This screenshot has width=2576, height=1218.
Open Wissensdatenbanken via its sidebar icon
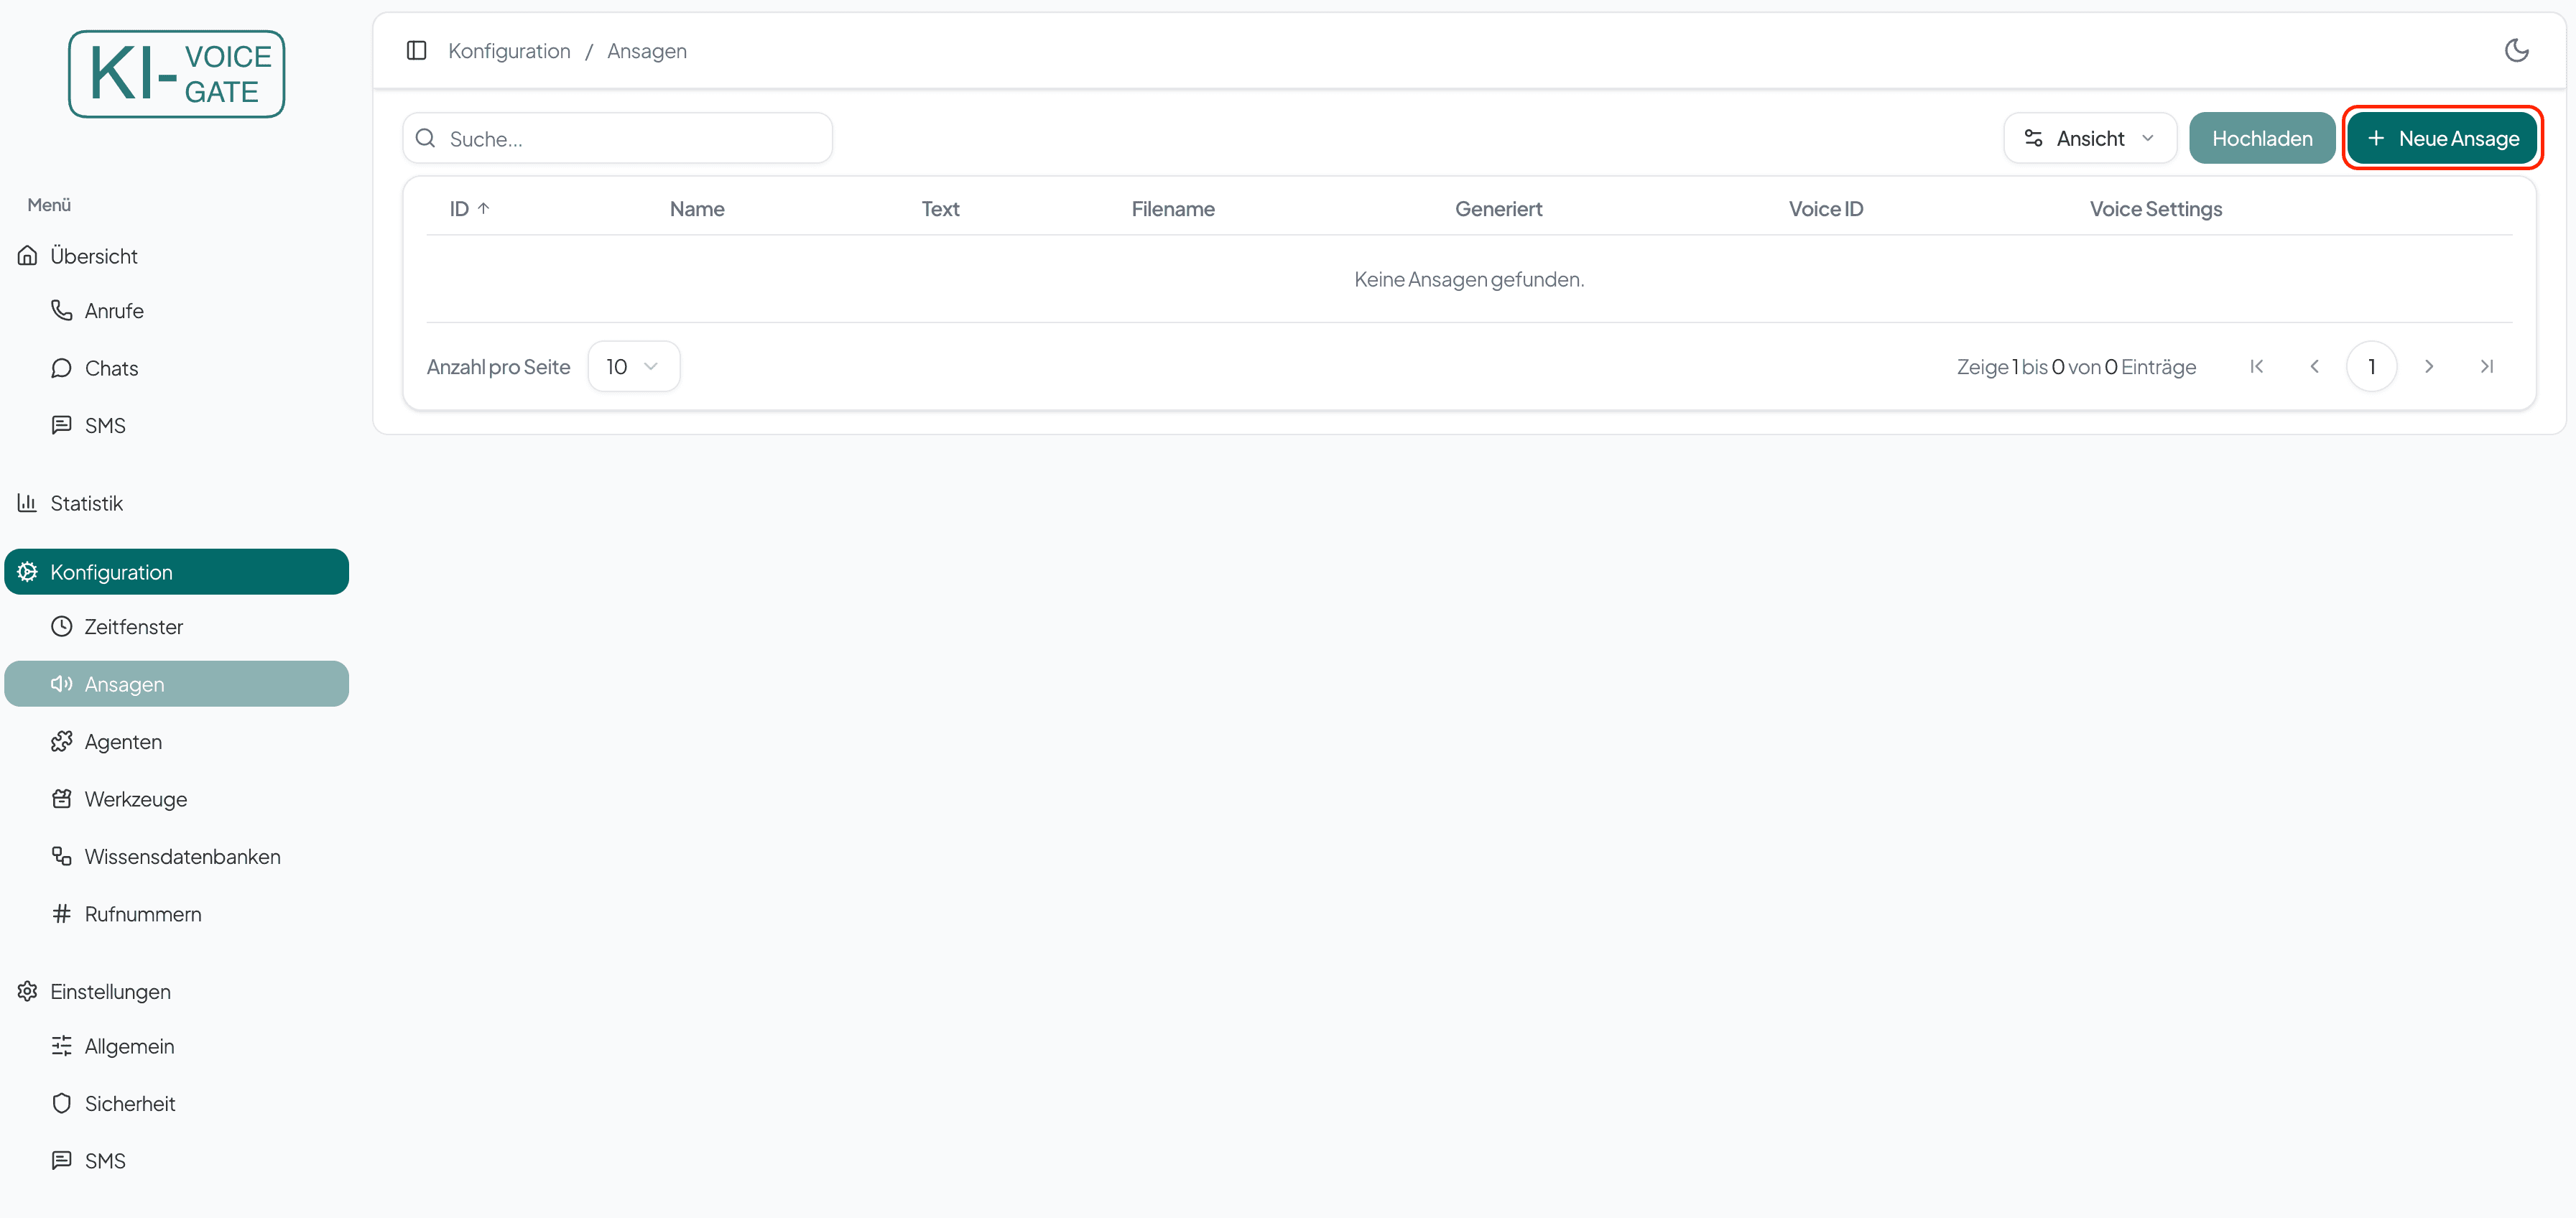tap(62, 856)
